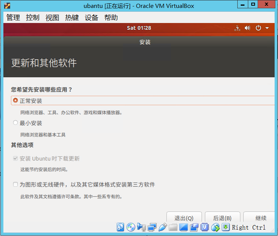
Task: Minimize the VirtualBox window
Action: (x=243, y=4)
